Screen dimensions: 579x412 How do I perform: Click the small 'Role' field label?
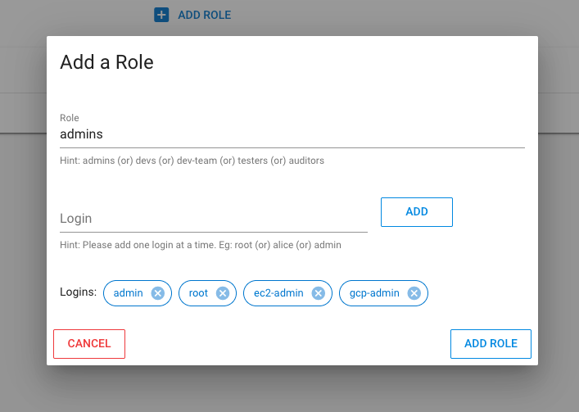[69, 118]
